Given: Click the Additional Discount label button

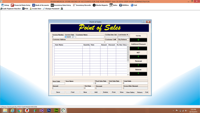Looking at the screenshot, I should pos(139,44).
